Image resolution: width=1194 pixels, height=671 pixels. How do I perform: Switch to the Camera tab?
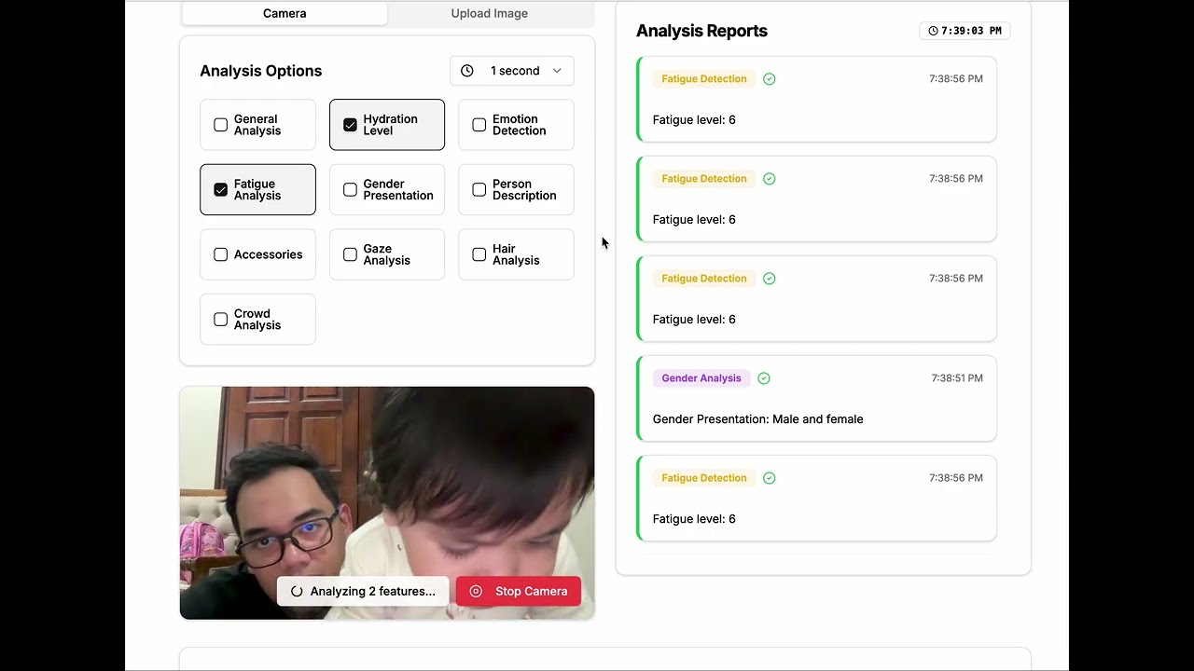pos(285,13)
